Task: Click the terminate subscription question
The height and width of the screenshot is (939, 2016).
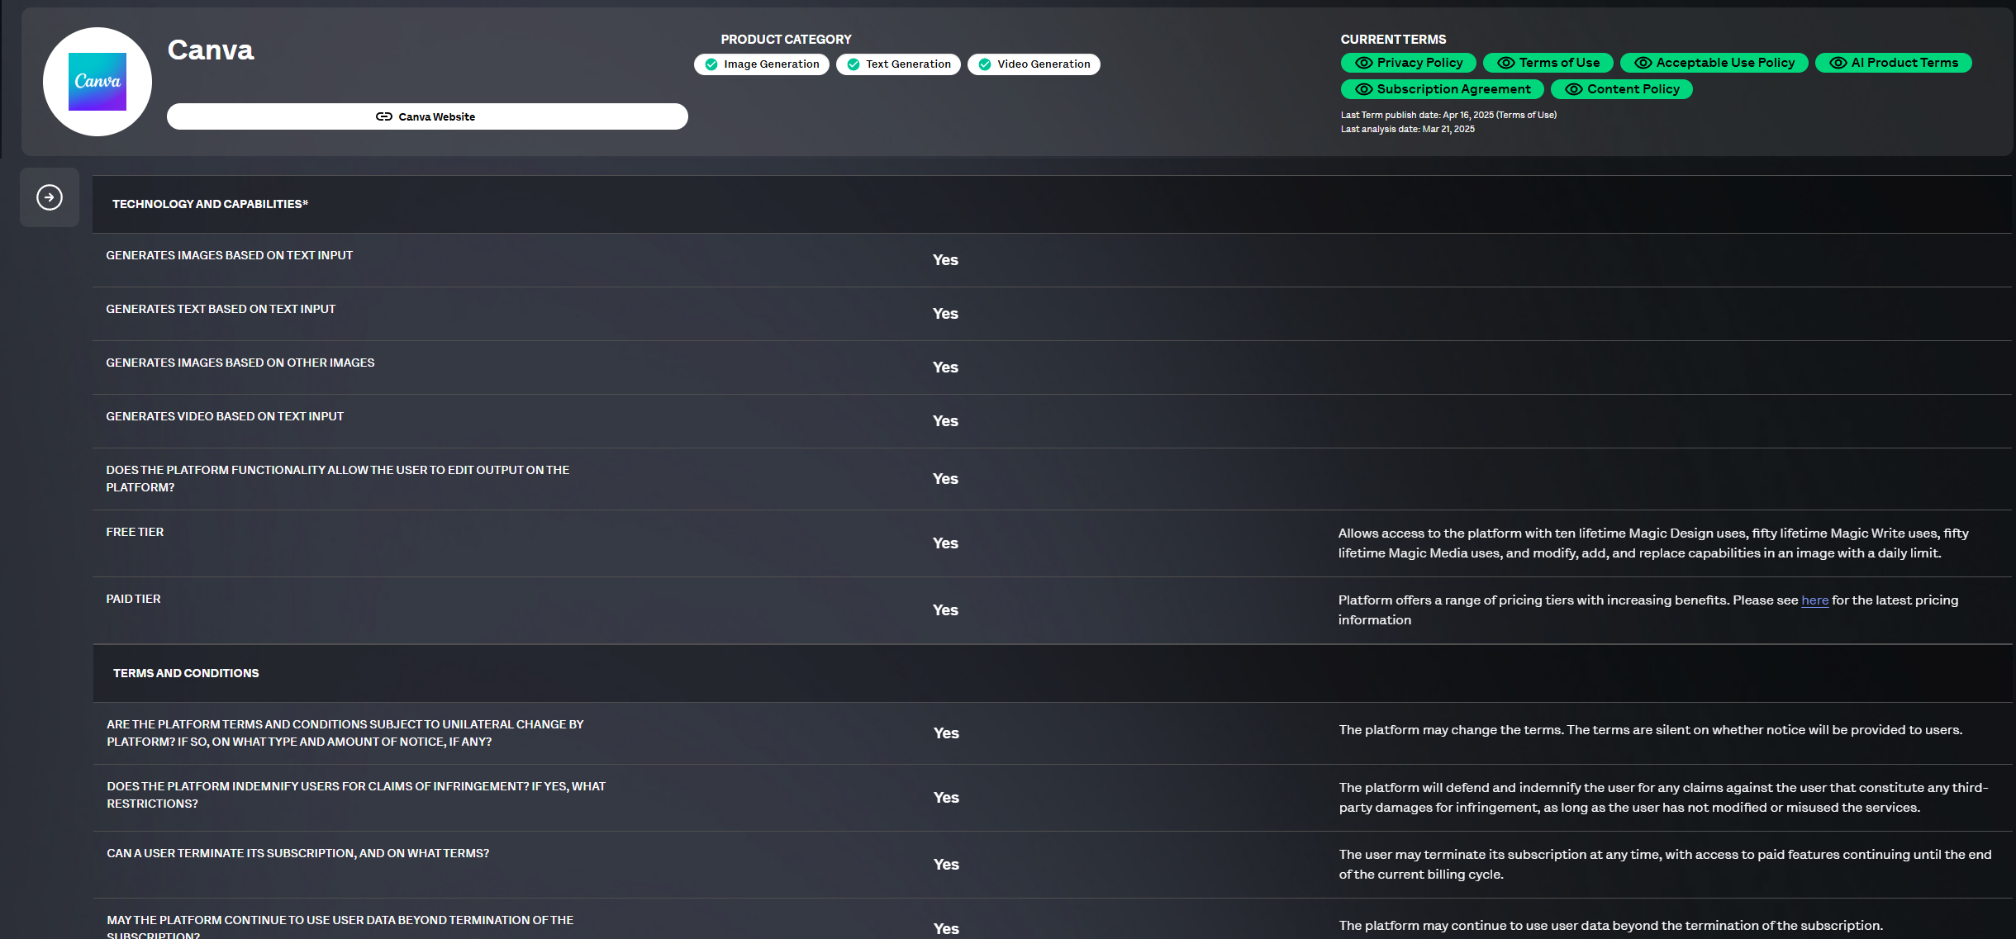Action: [x=297, y=853]
